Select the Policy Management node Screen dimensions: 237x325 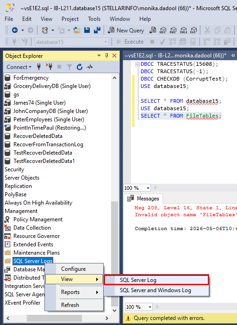[x=37, y=219]
